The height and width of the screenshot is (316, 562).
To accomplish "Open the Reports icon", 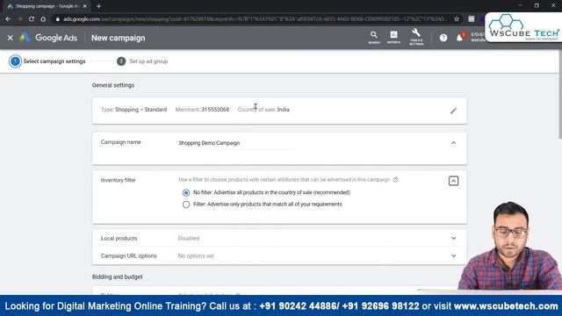I will (393, 37).
